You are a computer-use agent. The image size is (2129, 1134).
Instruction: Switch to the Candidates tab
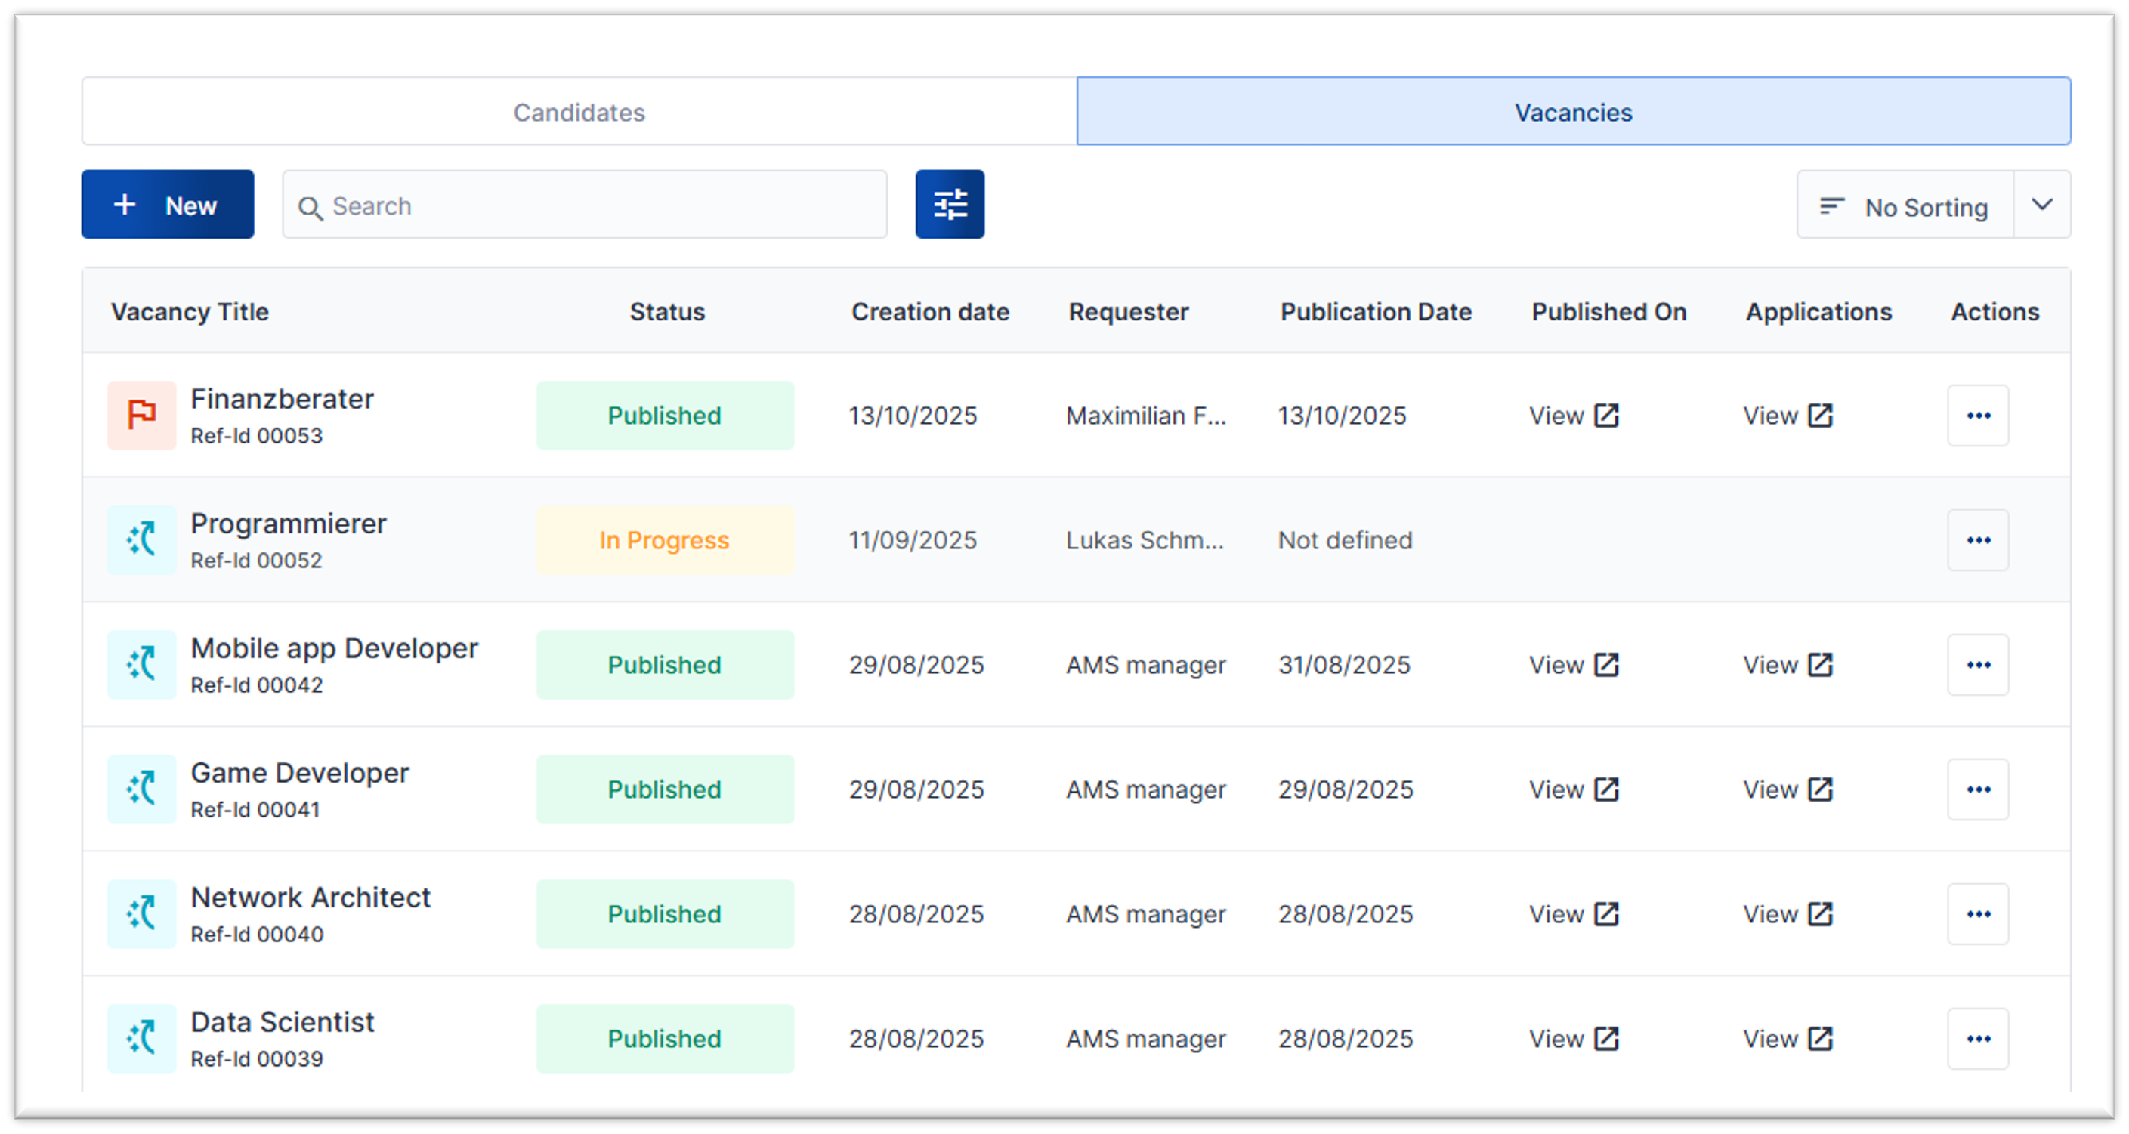(579, 111)
